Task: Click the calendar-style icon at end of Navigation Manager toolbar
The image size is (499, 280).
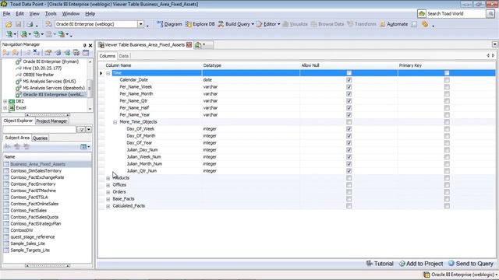Action: click(86, 53)
